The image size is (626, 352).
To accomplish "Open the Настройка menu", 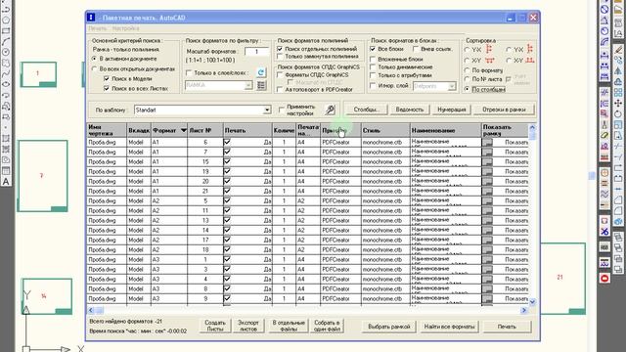I will point(125,28).
